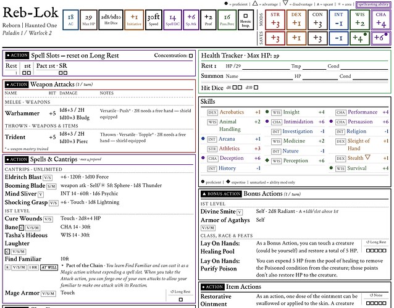Image resolution: width=394 pixels, height=308 pixels.
Task: Click the +1 Initiative box
Action: [134, 20]
